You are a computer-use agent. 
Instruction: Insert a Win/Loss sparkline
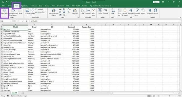[x=93, y=12]
